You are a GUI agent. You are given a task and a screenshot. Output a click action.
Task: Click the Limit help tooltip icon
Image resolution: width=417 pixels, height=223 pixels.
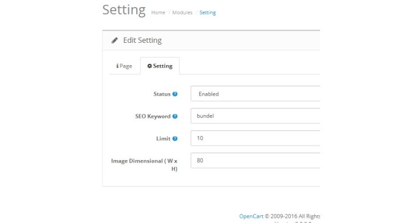tap(174, 138)
